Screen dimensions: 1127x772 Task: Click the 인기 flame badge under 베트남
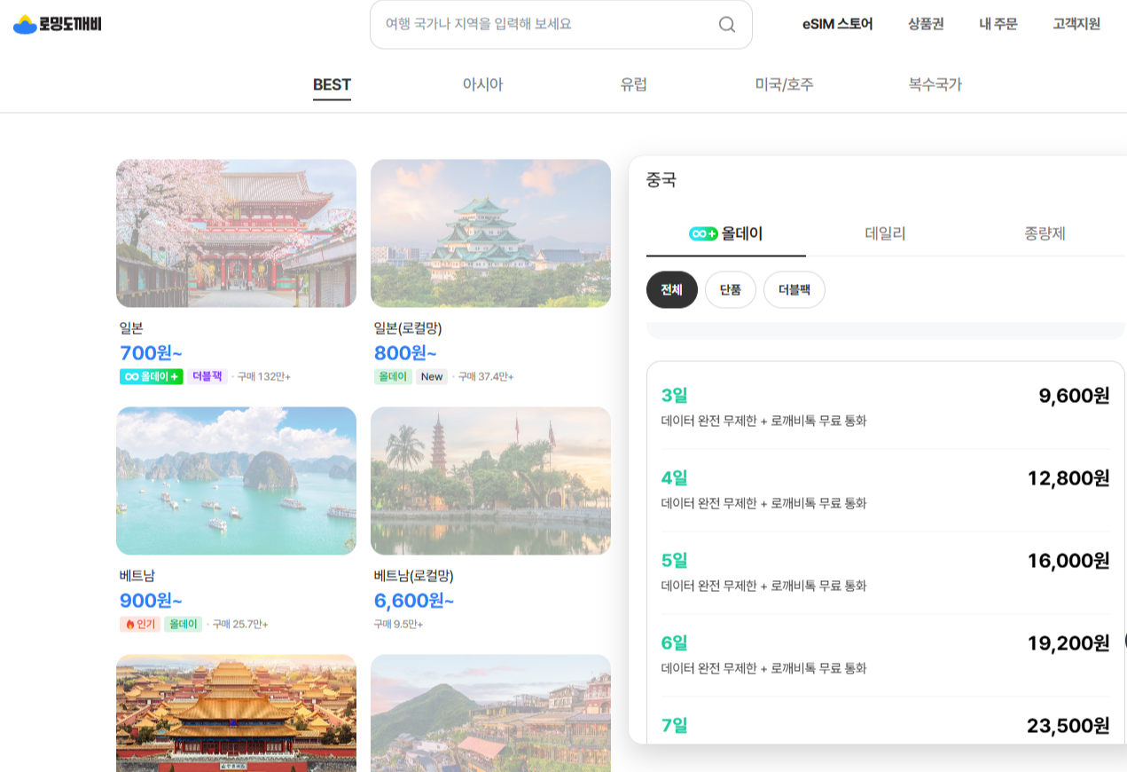tap(140, 624)
